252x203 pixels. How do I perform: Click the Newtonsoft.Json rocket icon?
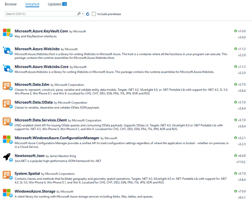coord(7,157)
